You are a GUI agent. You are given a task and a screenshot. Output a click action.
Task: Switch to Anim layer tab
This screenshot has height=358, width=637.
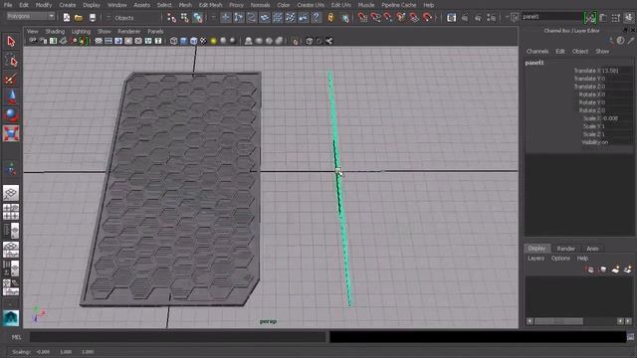592,249
